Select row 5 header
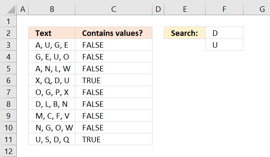The image size is (270, 157). click(x=8, y=68)
